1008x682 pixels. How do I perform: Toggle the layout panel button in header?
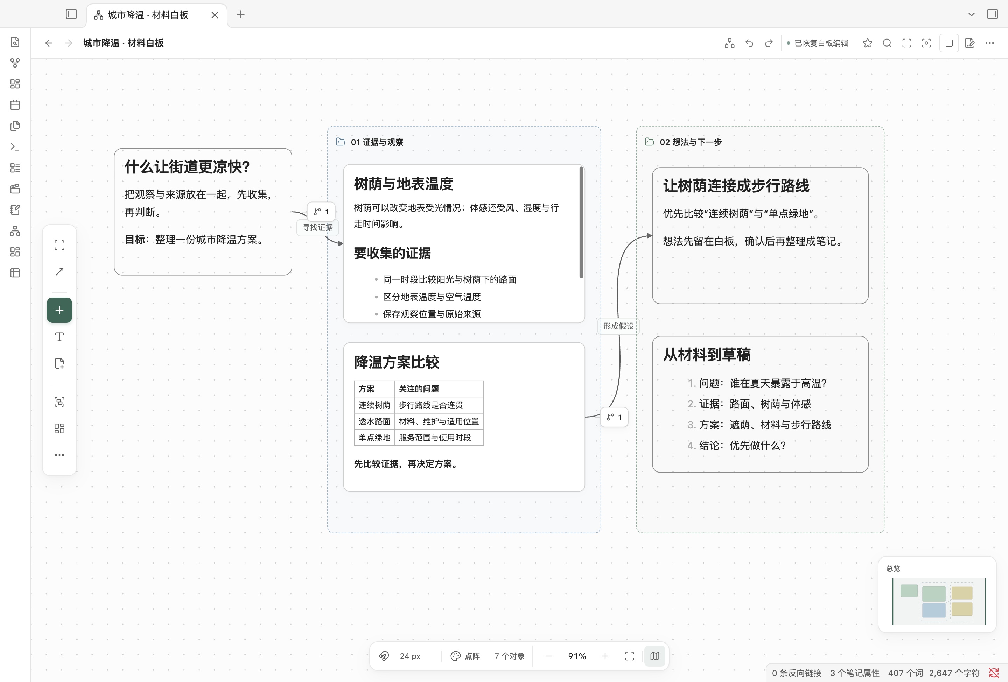click(949, 43)
